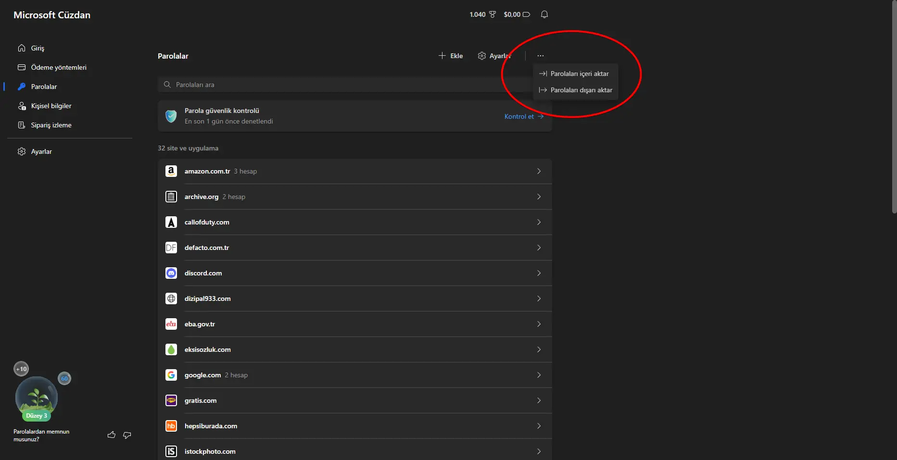
Task: Give thumbs down feedback for Parolalar
Action: (x=127, y=435)
